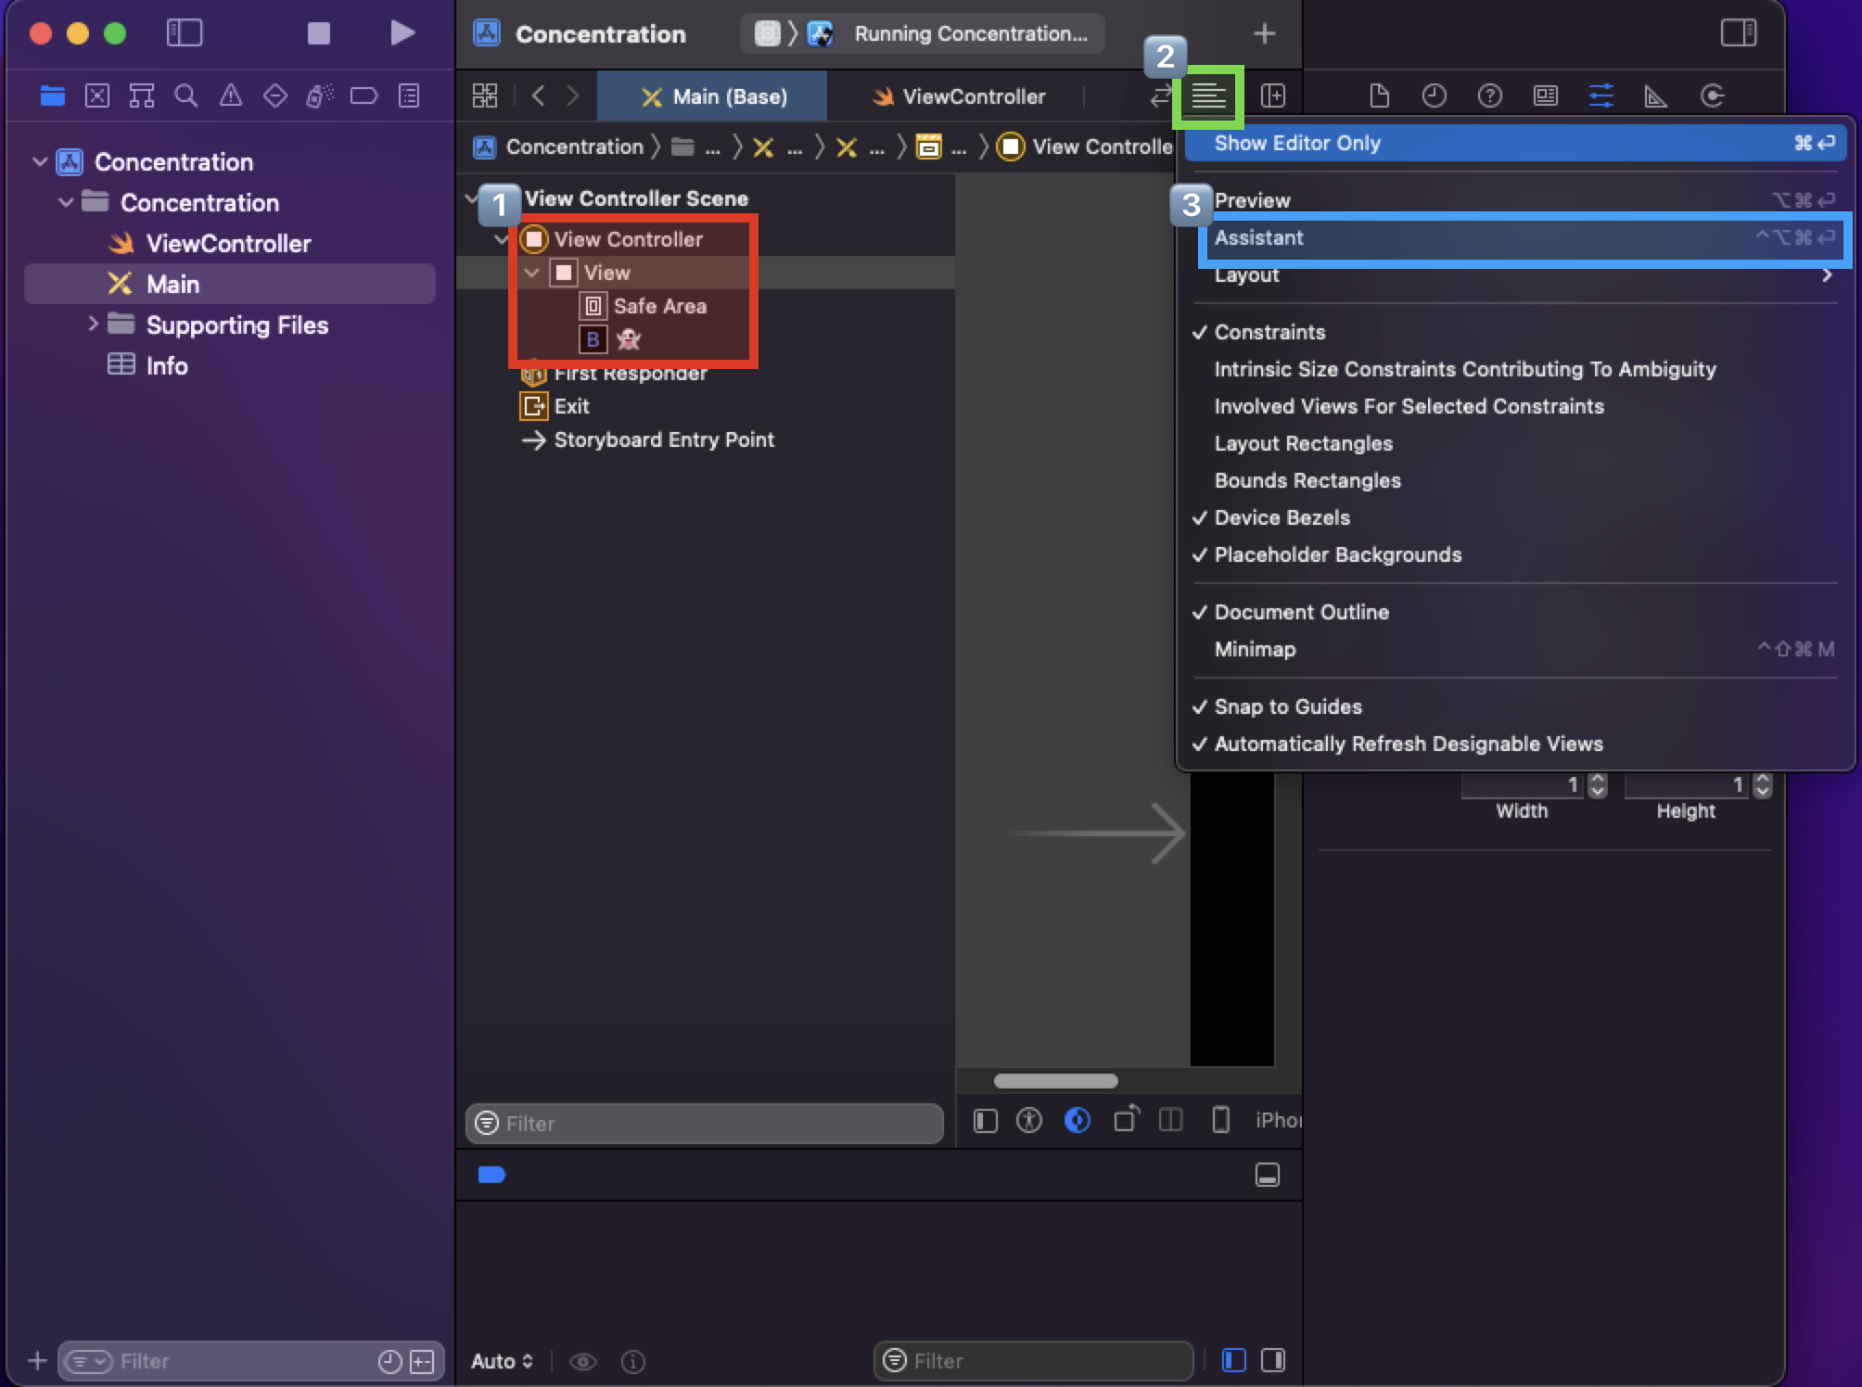Click the Add Editor on Right icon
Screen dimensions: 1862x1387
click(1273, 95)
